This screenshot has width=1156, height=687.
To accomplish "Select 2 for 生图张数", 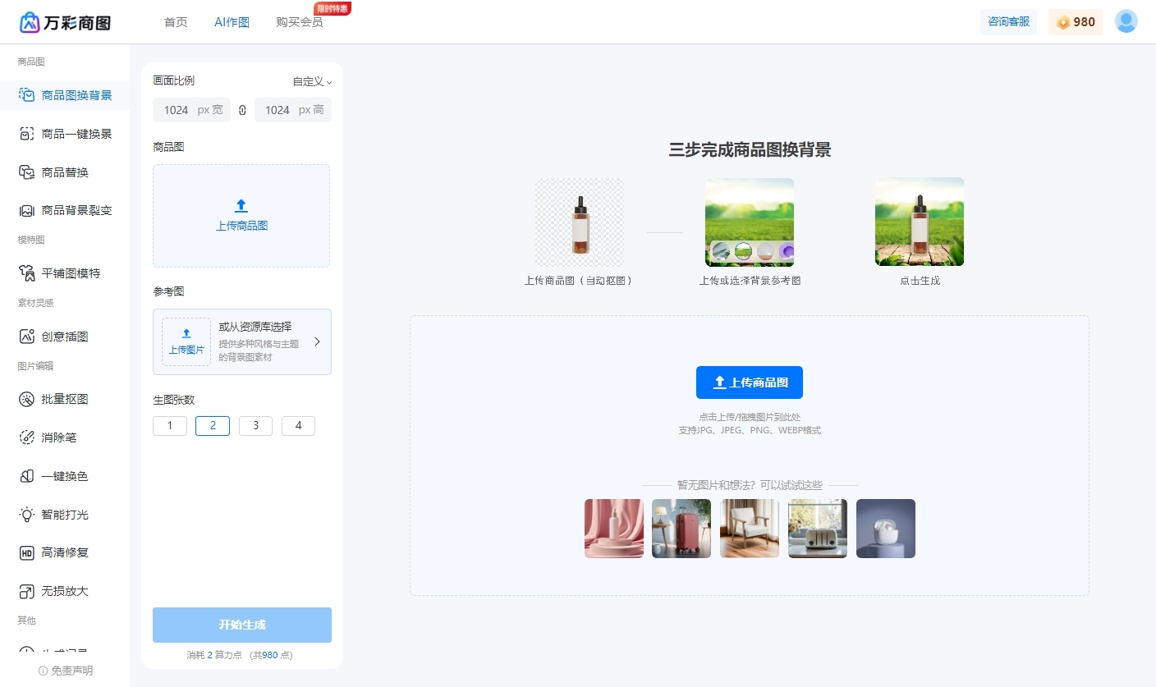I will pyautogui.click(x=213, y=426).
